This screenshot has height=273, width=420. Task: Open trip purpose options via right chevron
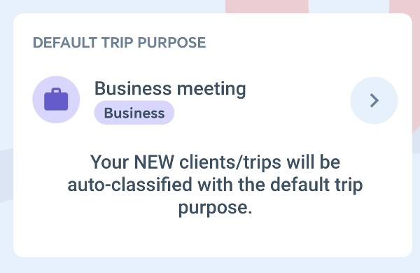pos(374,101)
